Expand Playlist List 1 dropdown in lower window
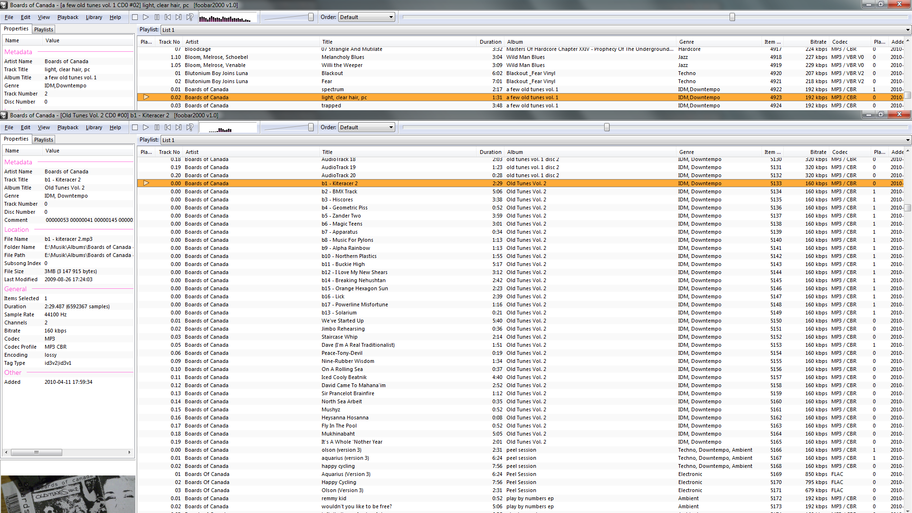912x513 pixels. (907, 140)
